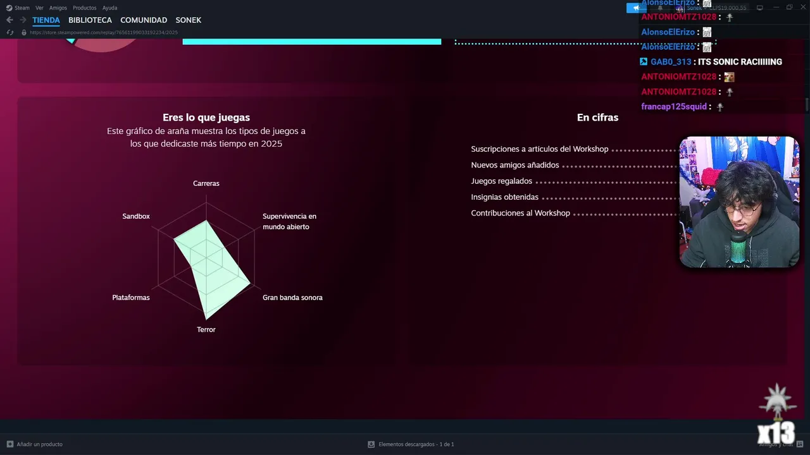Viewport: 810px width, 455px height.
Task: Click the Sonic avatar next to Sonek
Action: pos(680,8)
